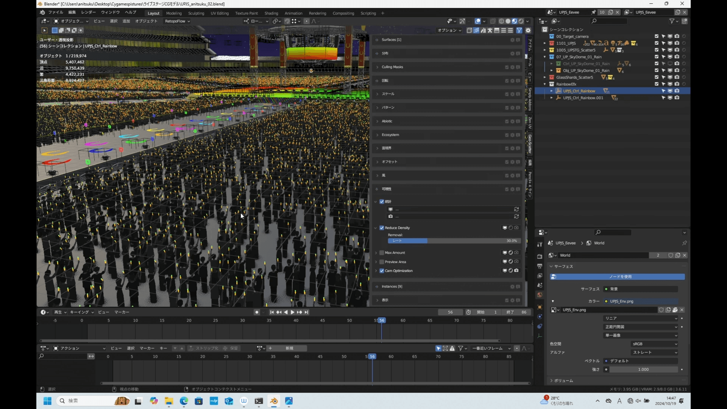727x409 pixels.
Task: Open the RetopoFlow dropdown menu
Action: click(177, 21)
